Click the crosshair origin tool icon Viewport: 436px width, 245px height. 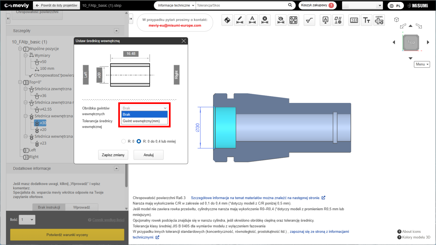click(227, 20)
